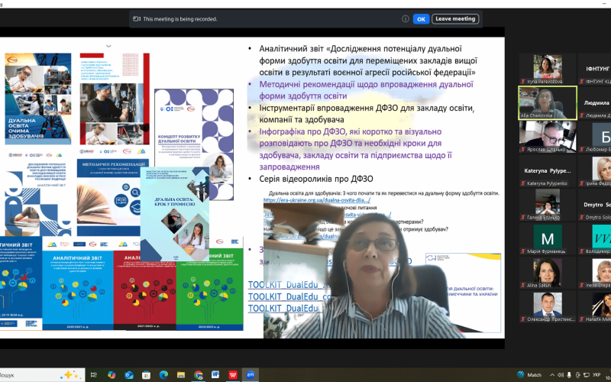
Task: Select the Zoom icon in taskbar
Action: (251, 375)
